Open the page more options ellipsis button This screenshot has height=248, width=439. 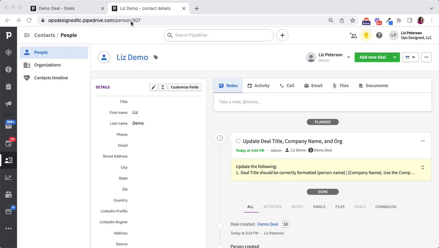point(426,57)
